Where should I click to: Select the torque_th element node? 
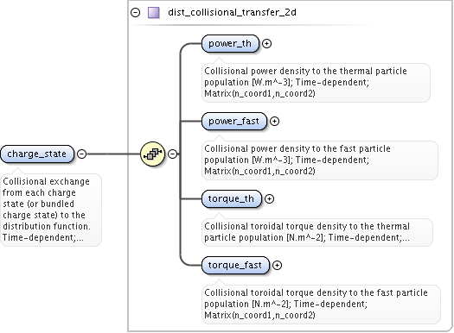coord(232,199)
